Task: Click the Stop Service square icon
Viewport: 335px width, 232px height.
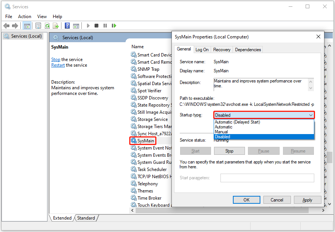Action: point(96,26)
